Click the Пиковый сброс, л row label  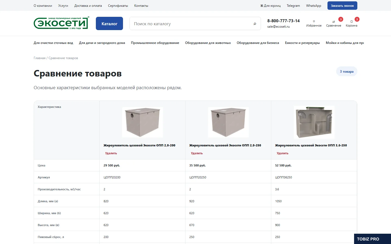tap(51, 237)
